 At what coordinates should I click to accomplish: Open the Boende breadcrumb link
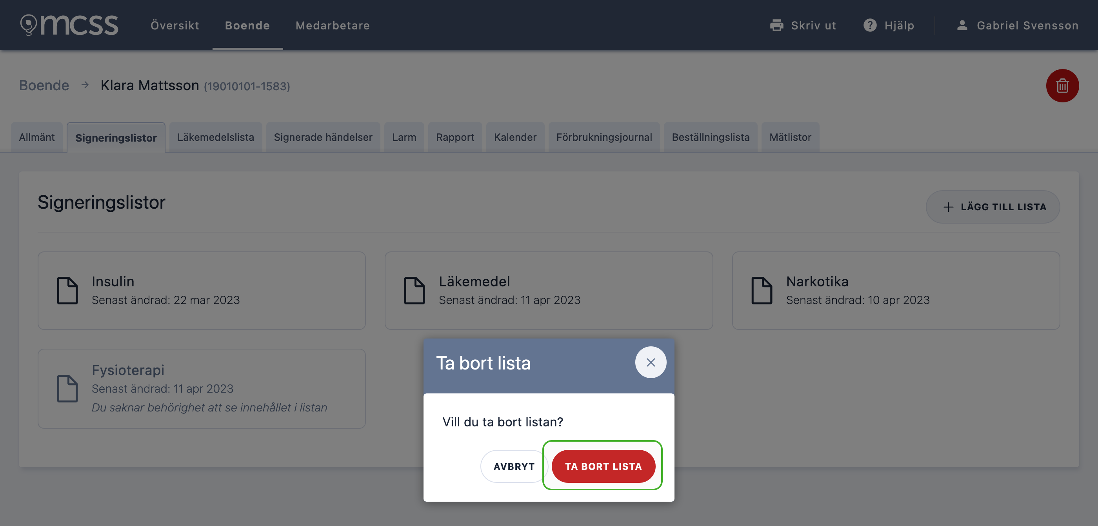coord(44,85)
